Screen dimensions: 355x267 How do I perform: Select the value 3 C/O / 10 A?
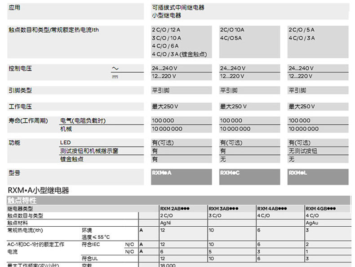pos(166,38)
